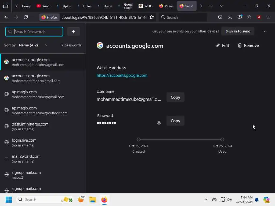
Task: Open the uBlock Origin extension icon
Action: (x=259, y=17)
